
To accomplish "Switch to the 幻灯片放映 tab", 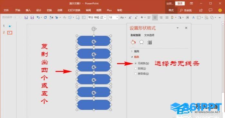I will pyautogui.click(x=74, y=10).
